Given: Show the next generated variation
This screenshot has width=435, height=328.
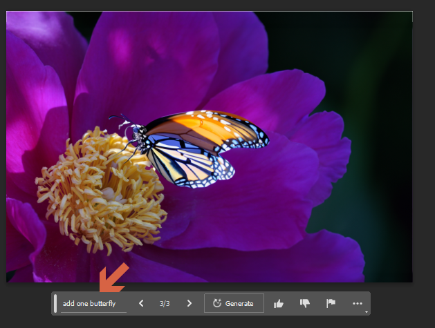Looking at the screenshot, I should (x=189, y=303).
